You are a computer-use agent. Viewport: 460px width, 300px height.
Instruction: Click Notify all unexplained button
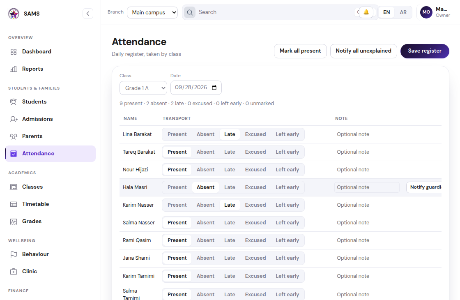363,51
